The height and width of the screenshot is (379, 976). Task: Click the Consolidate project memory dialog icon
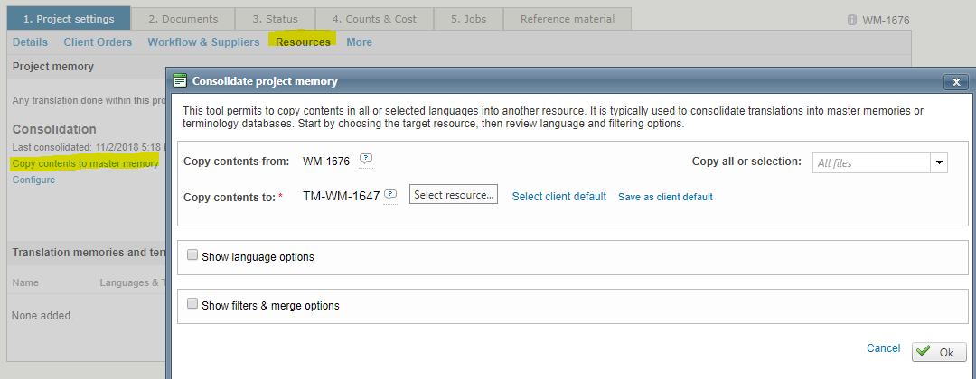point(180,81)
